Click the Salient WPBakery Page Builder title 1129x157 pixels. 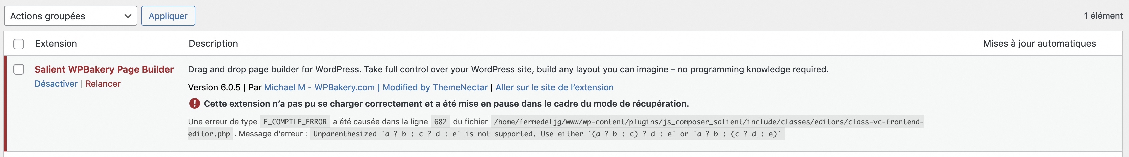(x=104, y=69)
